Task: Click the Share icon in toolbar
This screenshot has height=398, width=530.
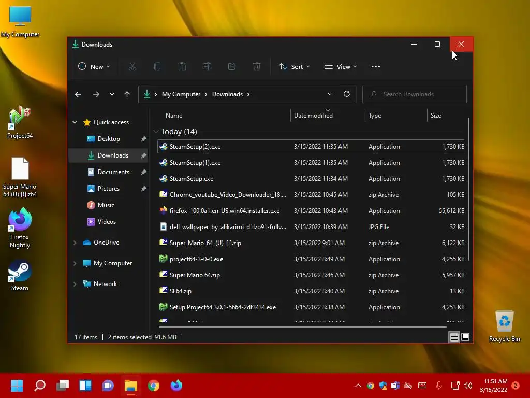Action: click(232, 67)
